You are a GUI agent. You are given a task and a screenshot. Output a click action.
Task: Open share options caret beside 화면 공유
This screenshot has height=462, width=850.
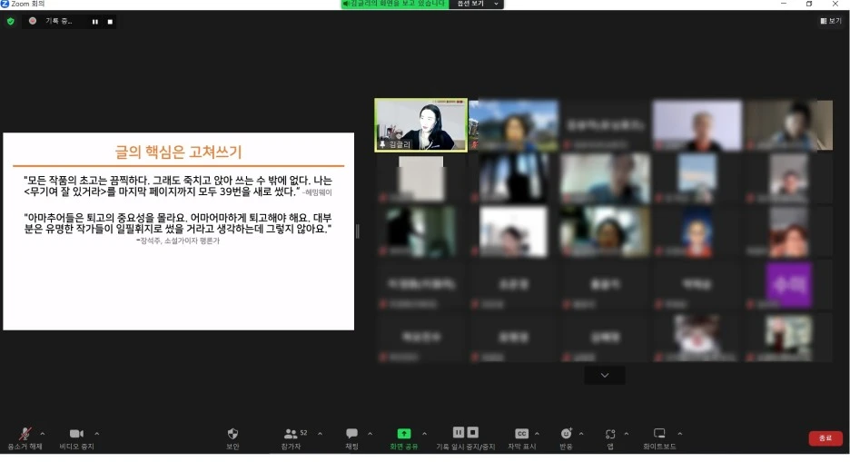coord(424,434)
